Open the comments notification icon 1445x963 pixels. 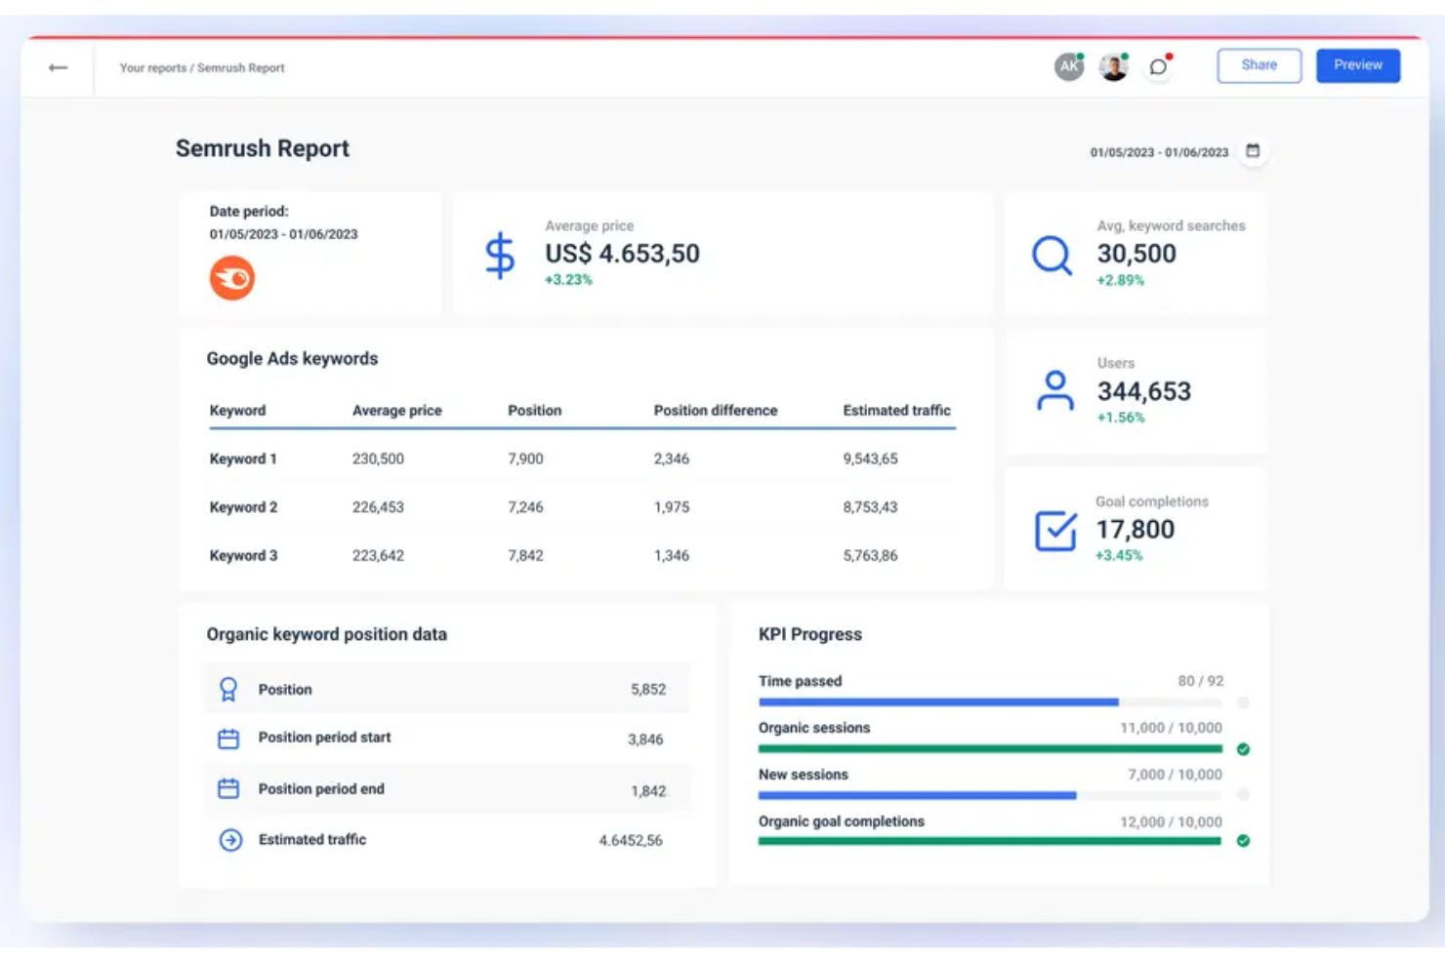pyautogui.click(x=1159, y=66)
